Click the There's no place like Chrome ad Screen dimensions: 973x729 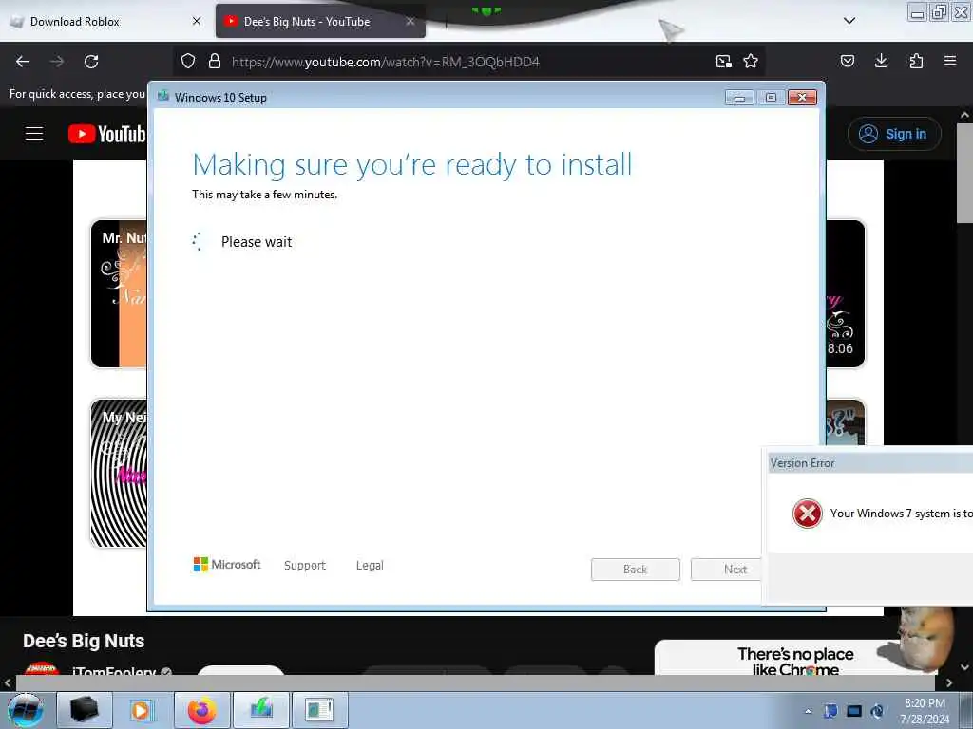click(796, 661)
